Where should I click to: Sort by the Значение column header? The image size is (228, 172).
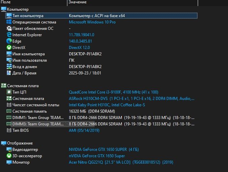tap(132, 2)
